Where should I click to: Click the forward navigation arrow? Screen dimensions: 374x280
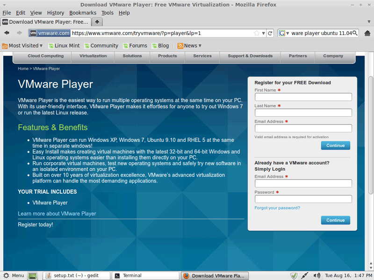click(x=19, y=33)
